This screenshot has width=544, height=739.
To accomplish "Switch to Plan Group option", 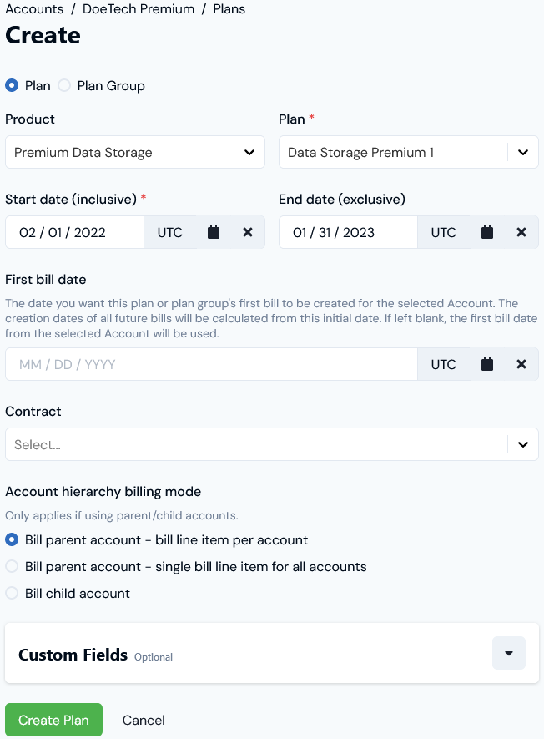I will (x=64, y=85).
